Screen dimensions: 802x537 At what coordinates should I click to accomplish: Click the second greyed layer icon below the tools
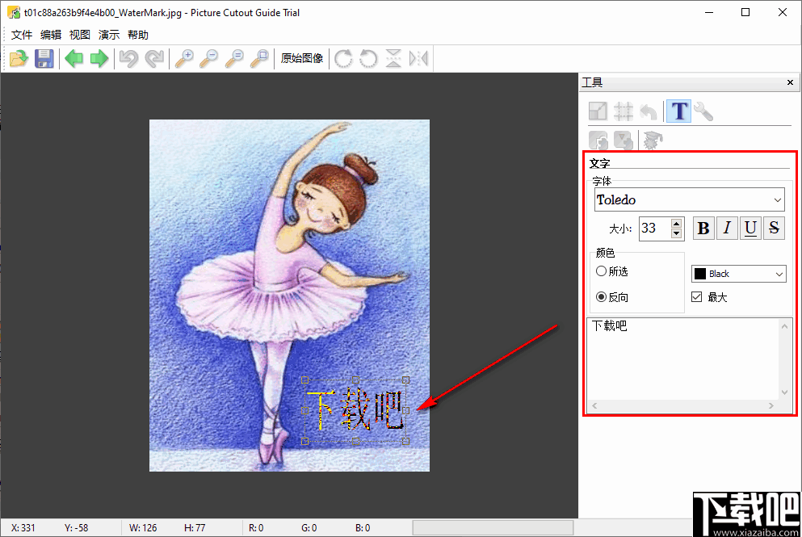[x=623, y=140]
